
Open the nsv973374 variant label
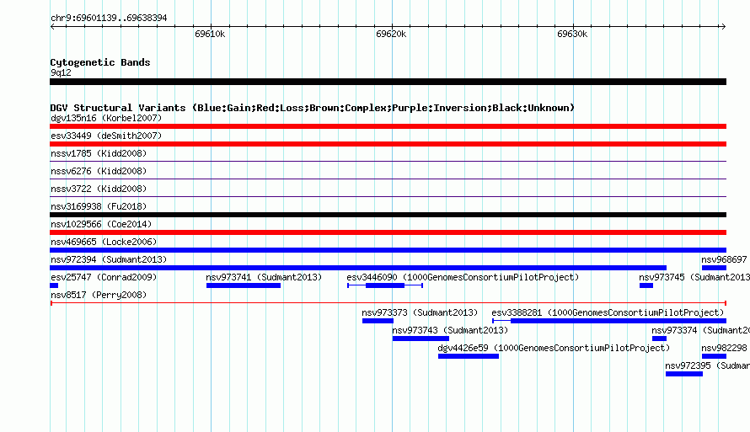click(700, 330)
